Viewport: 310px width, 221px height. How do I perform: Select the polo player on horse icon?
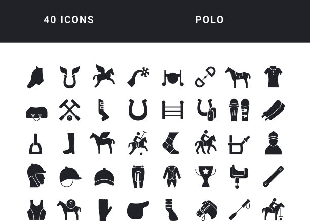click(138, 143)
